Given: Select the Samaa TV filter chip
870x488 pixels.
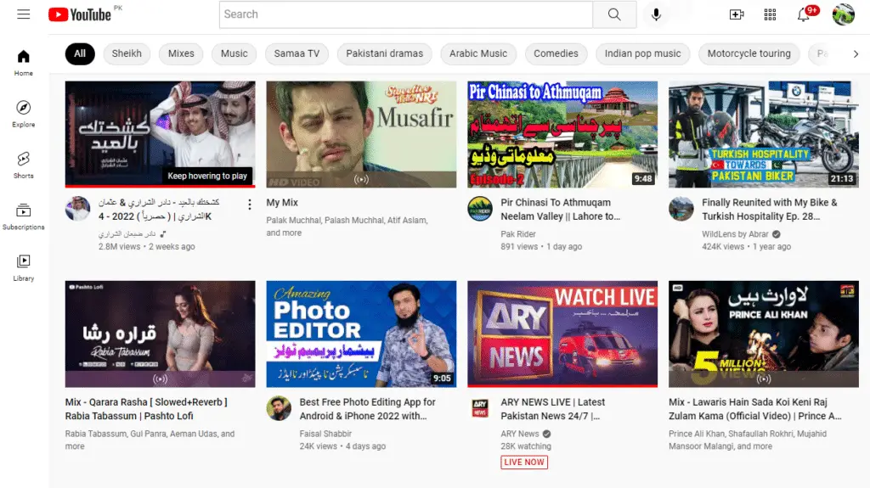Looking at the screenshot, I should pyautogui.click(x=297, y=53).
